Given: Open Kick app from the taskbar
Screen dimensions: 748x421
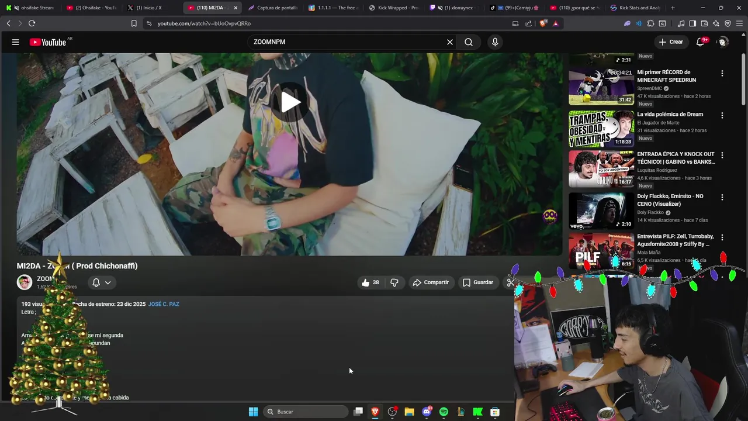Looking at the screenshot, I should (477, 412).
